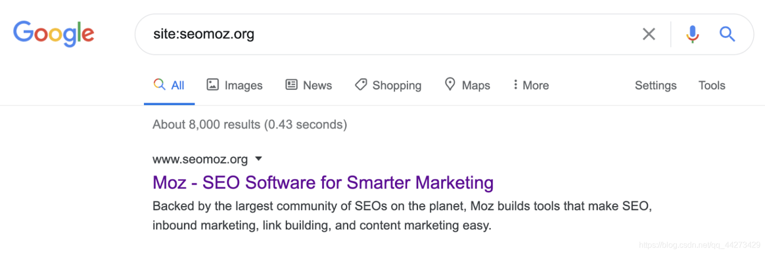Focus the search box containing site:seomoz.org
This screenshot has width=765, height=254.
coord(388,34)
